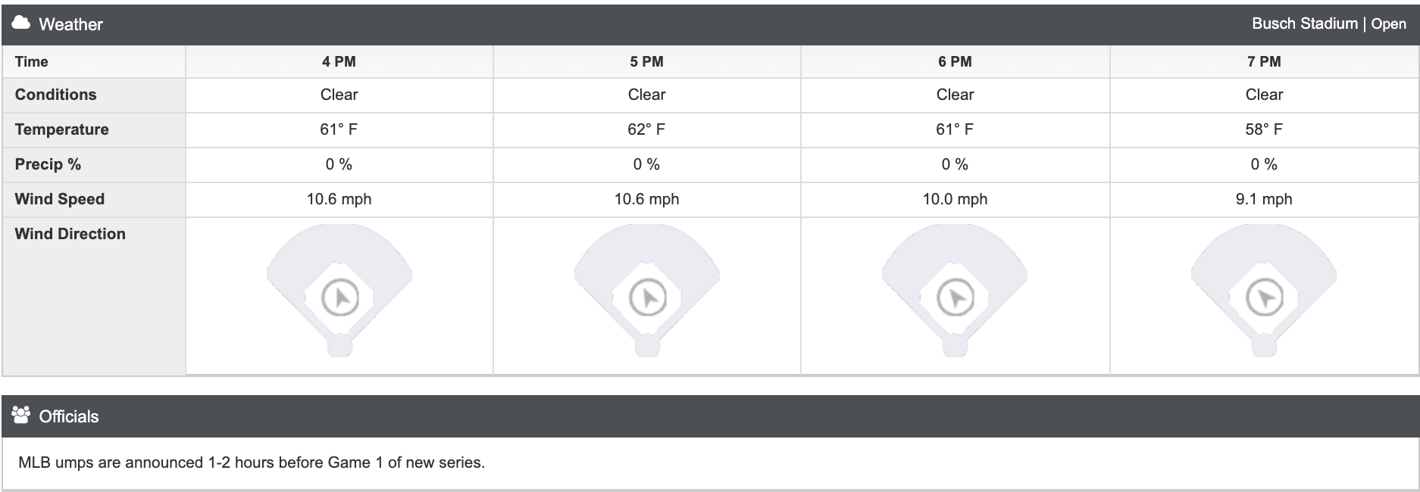Image resolution: width=1420 pixels, height=492 pixels.
Task: Click the 10.0 mph wind speed cell
Action: (956, 199)
